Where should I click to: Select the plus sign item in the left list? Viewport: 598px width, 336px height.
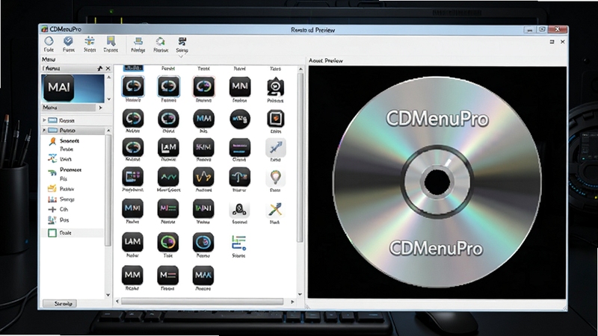[x=58, y=210]
